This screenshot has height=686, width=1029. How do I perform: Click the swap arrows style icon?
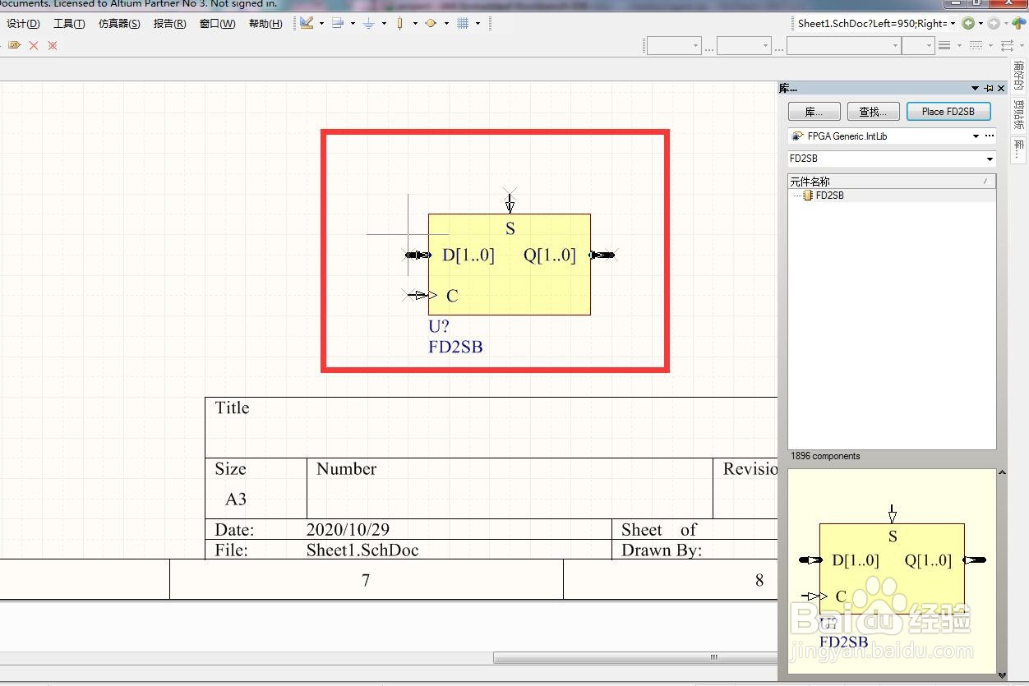point(1007,46)
